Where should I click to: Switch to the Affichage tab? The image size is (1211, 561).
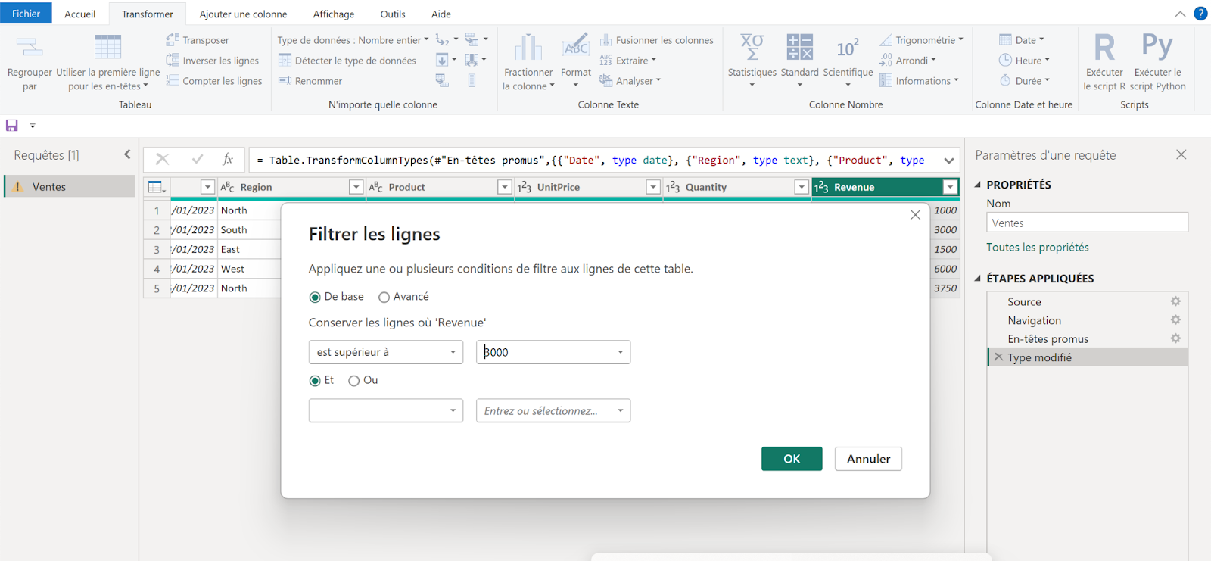pyautogui.click(x=334, y=14)
